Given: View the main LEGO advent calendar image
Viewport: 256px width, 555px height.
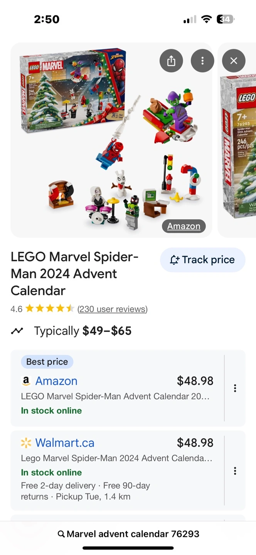Looking at the screenshot, I should tap(111, 140).
